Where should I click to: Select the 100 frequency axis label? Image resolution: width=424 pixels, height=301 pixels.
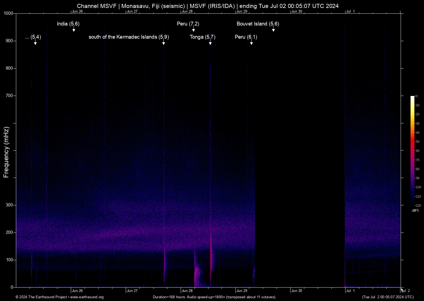(10, 260)
